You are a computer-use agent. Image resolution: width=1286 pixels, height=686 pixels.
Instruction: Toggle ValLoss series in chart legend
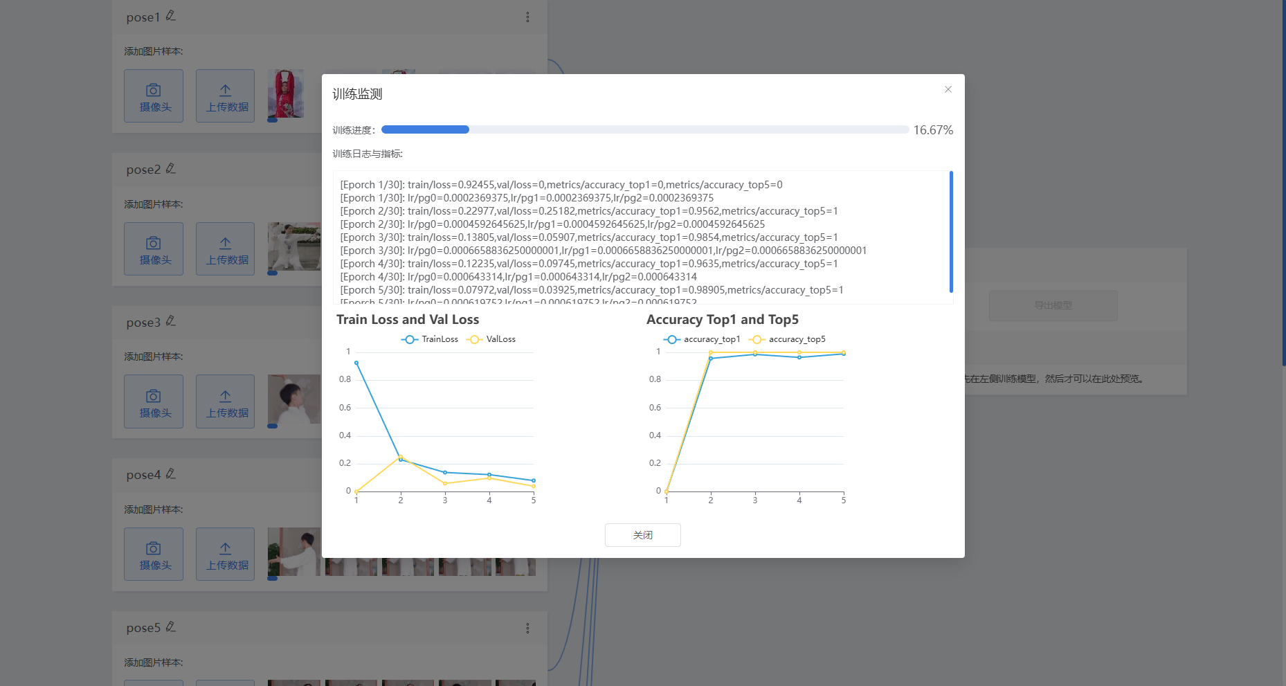(x=491, y=339)
